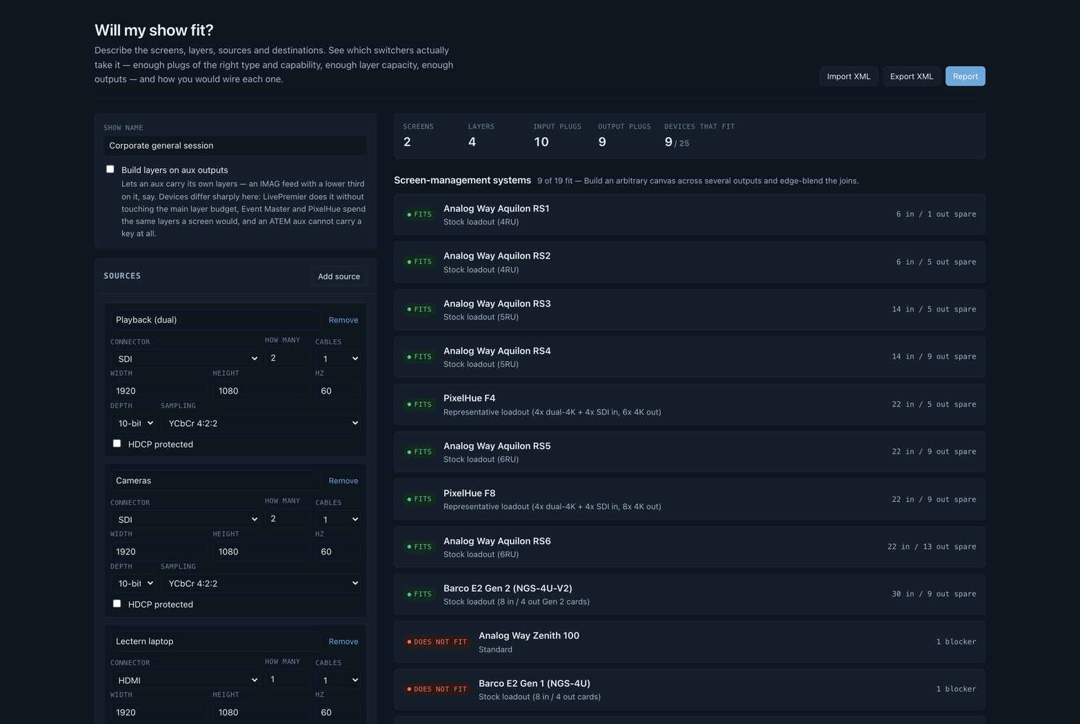Screen dimensions: 1080x724
Task: Focus the Cameras How many field
Action: 288,519
